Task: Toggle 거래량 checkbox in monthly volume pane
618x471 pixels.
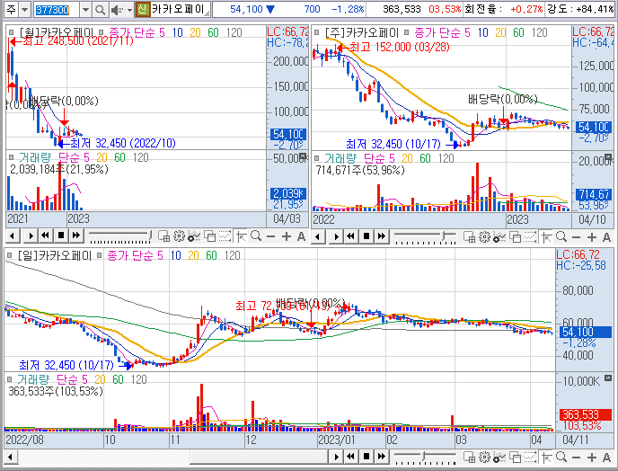Action: pyautogui.click(x=11, y=158)
